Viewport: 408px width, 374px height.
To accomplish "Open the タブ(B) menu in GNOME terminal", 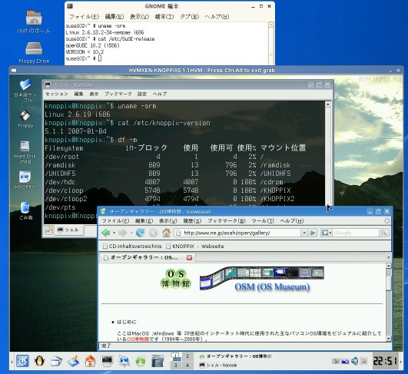I will (x=189, y=17).
